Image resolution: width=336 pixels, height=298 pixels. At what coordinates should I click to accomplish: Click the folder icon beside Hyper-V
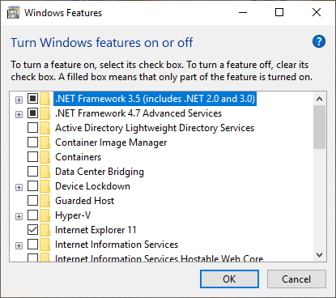[45, 215]
